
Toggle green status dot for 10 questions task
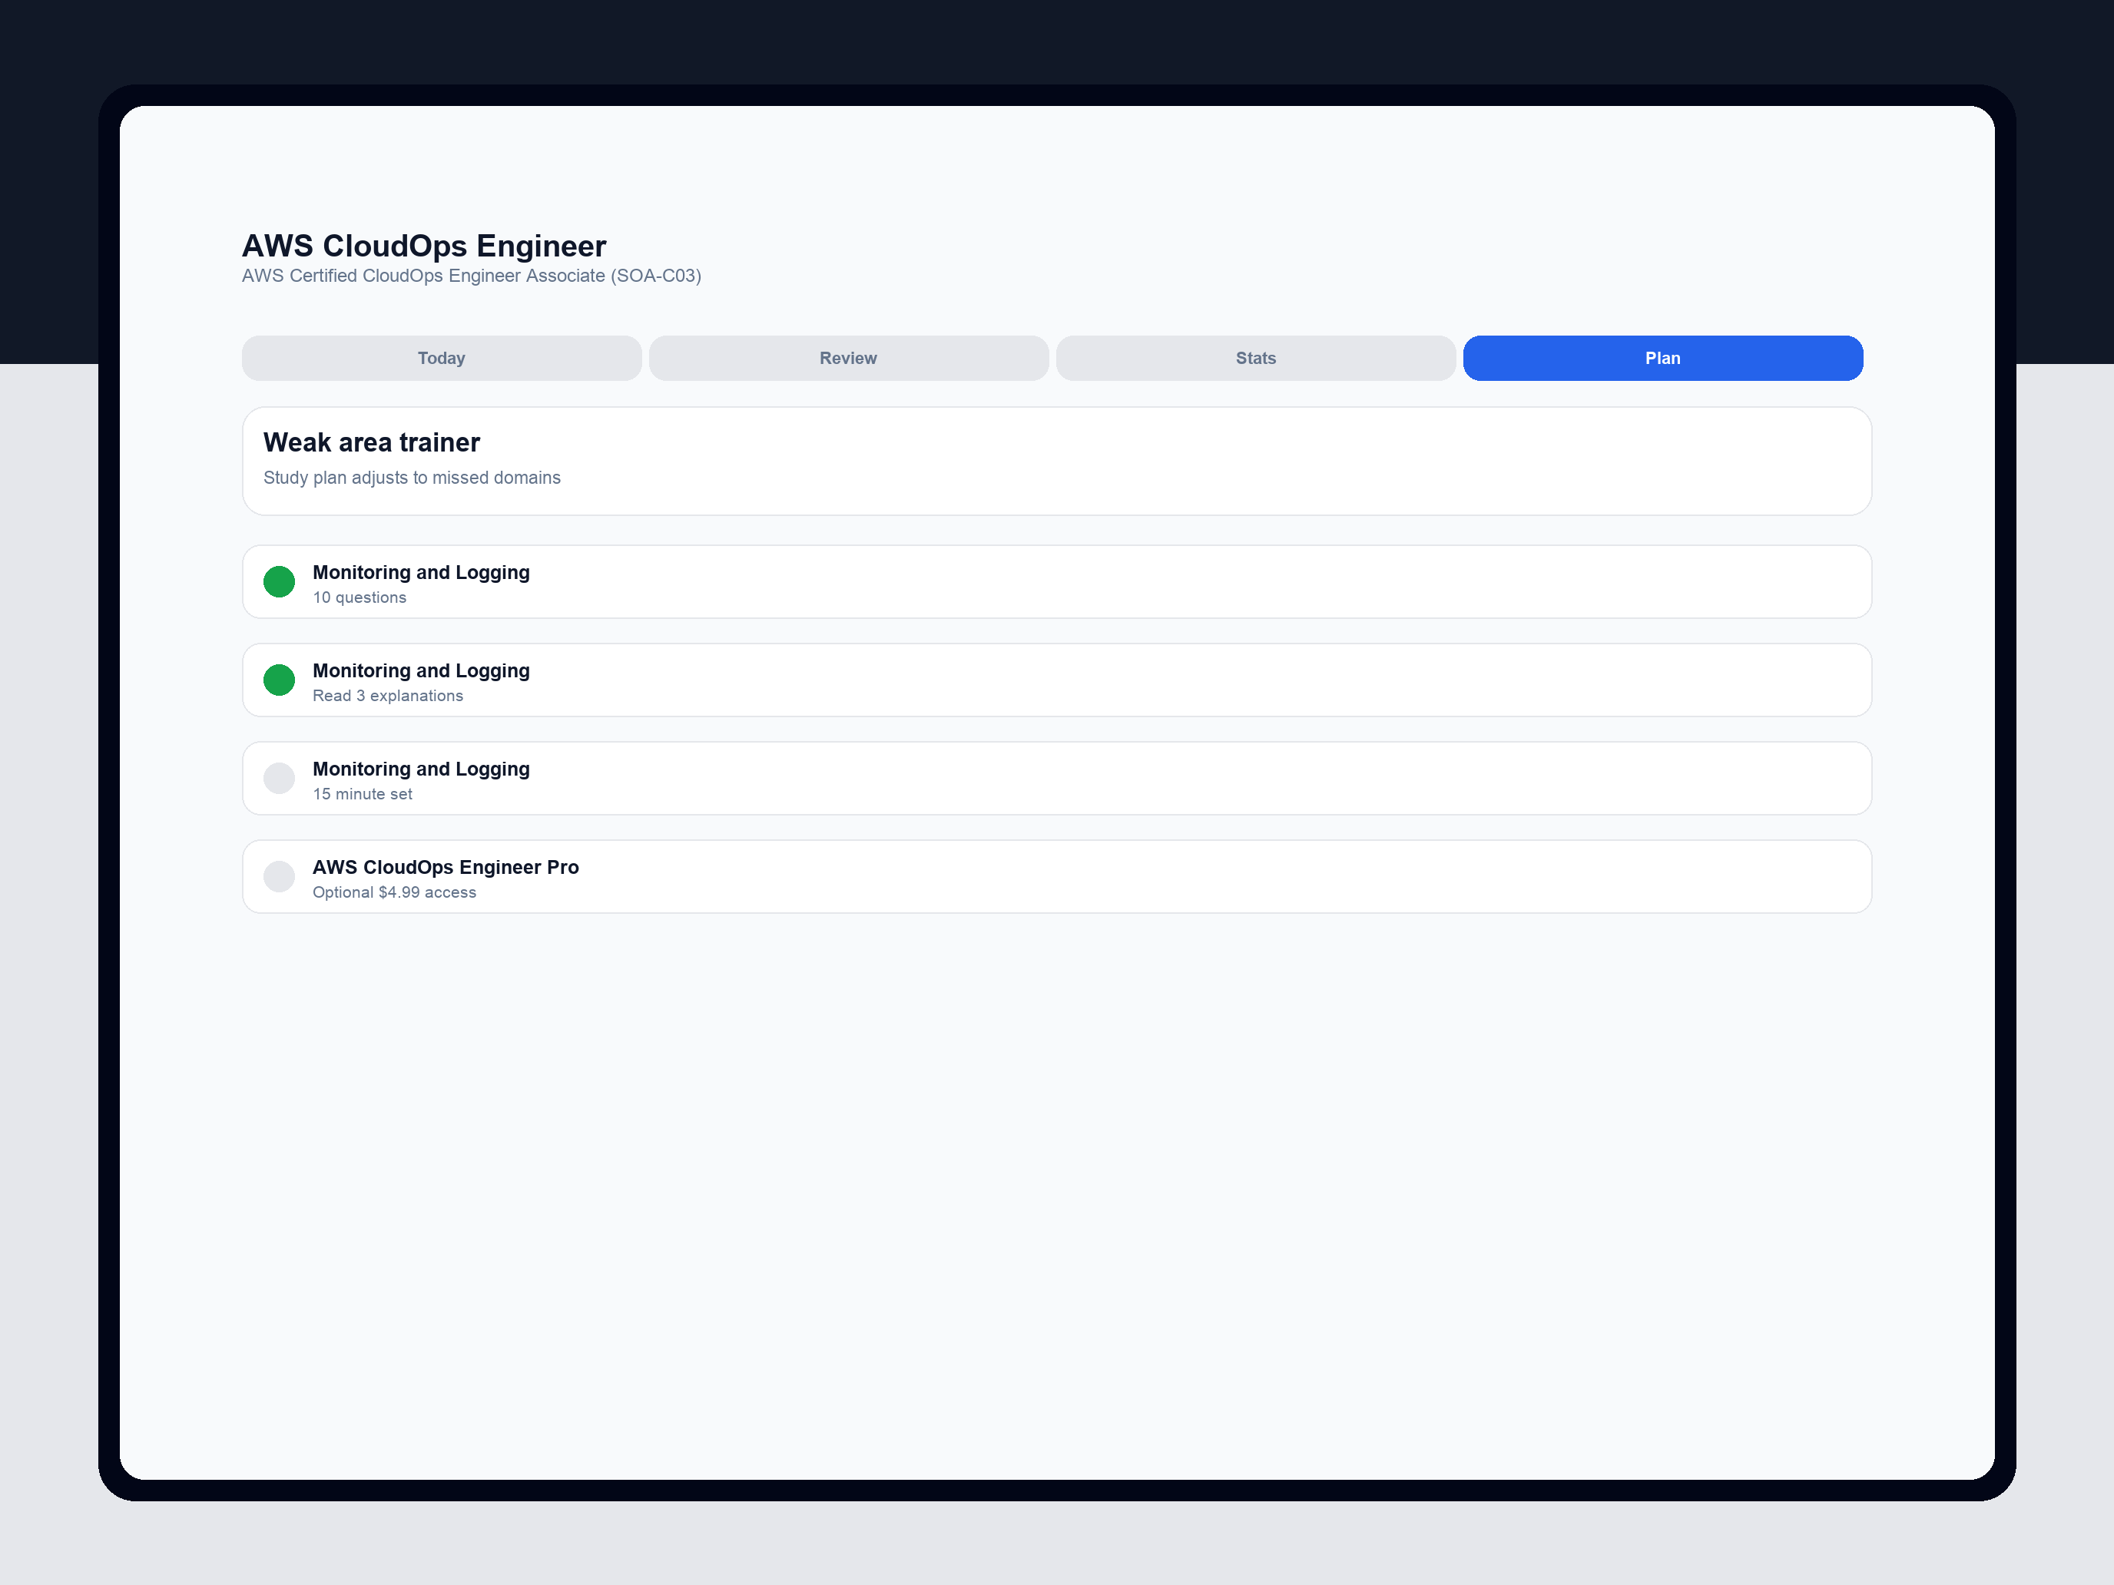(x=279, y=582)
